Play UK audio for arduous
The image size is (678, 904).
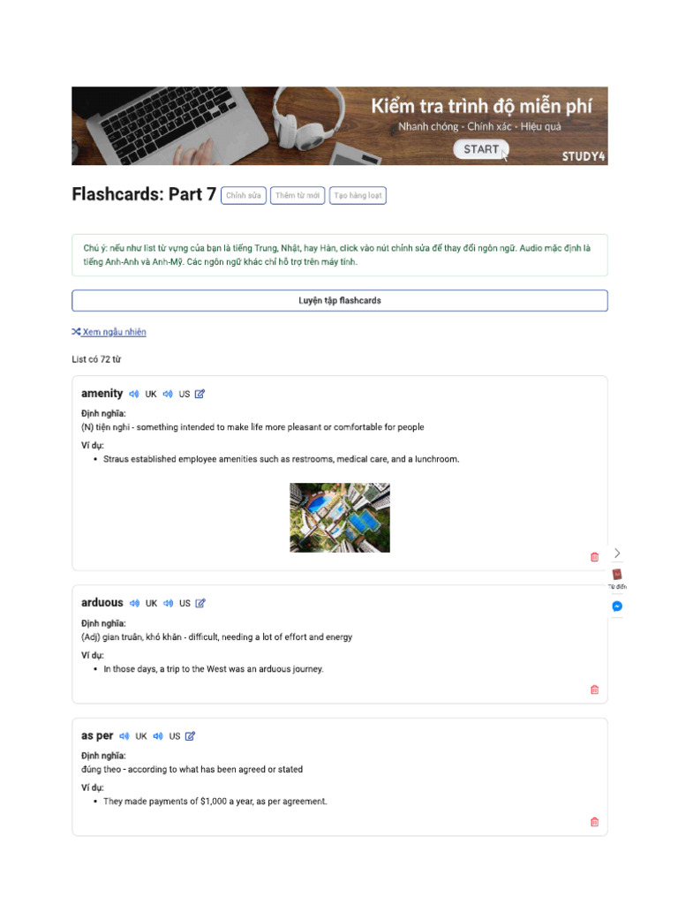pyautogui.click(x=134, y=603)
